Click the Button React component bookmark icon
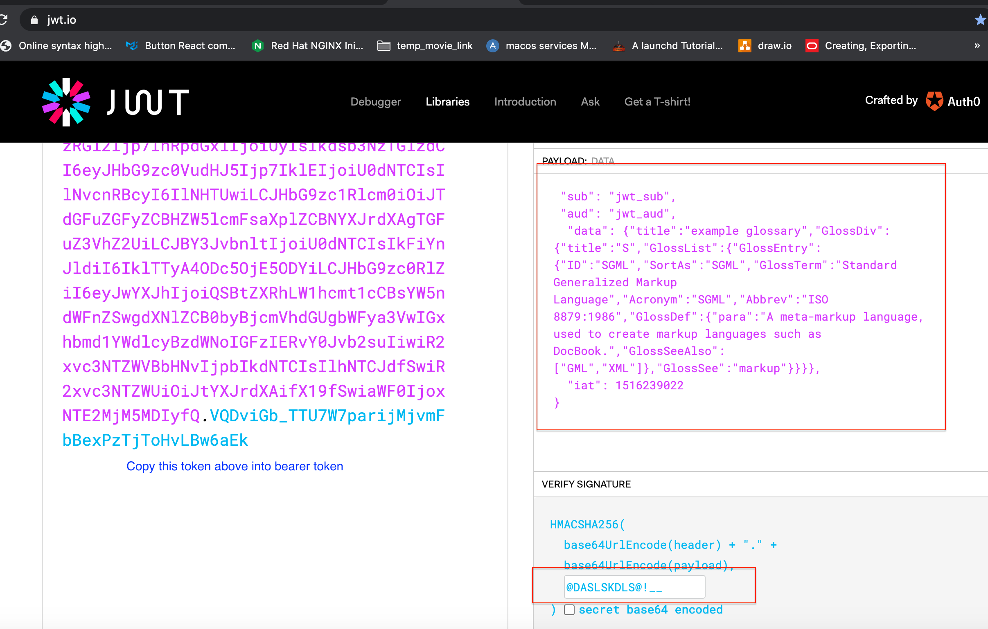 132,45
